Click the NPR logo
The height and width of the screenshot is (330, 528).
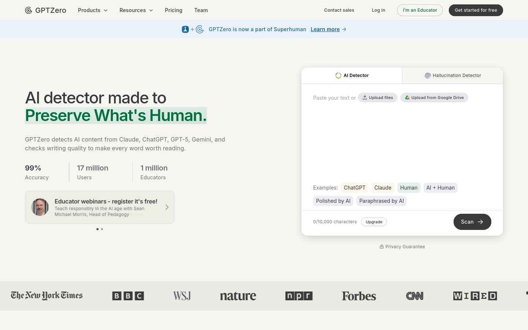click(299, 296)
